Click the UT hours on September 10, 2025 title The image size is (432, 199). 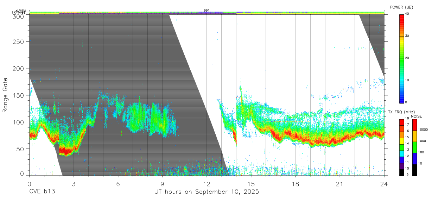pyautogui.click(x=207, y=192)
